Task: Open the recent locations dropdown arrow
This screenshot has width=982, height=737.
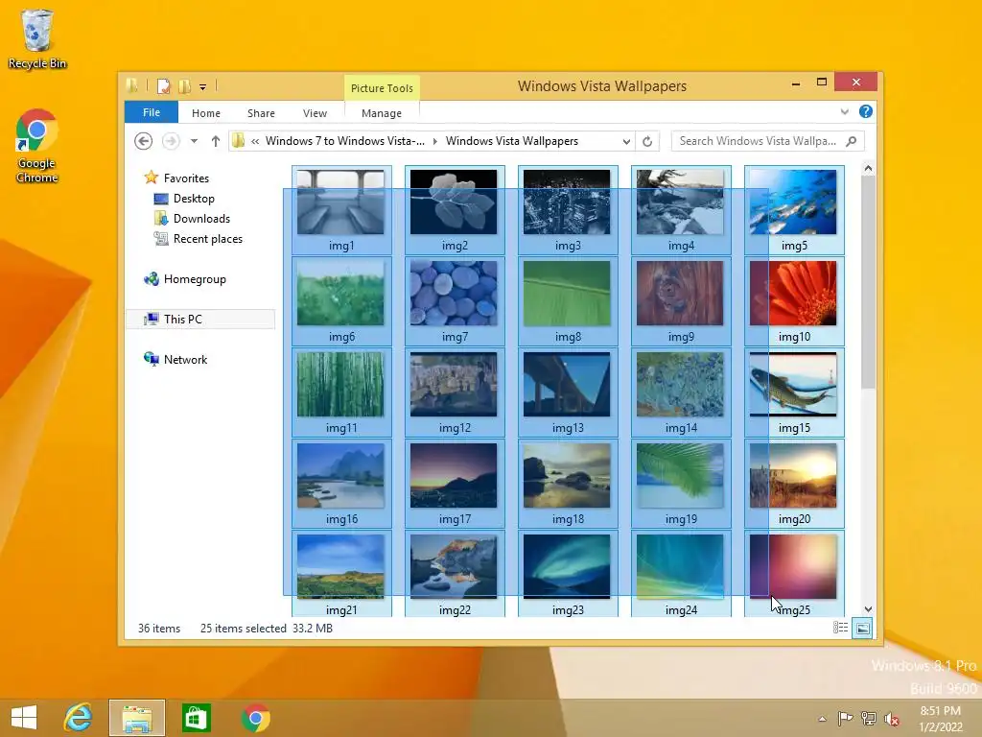Action: click(194, 141)
